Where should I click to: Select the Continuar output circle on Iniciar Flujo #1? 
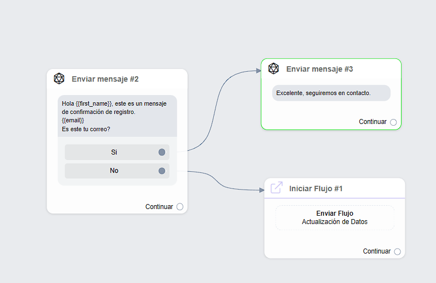[x=397, y=251]
